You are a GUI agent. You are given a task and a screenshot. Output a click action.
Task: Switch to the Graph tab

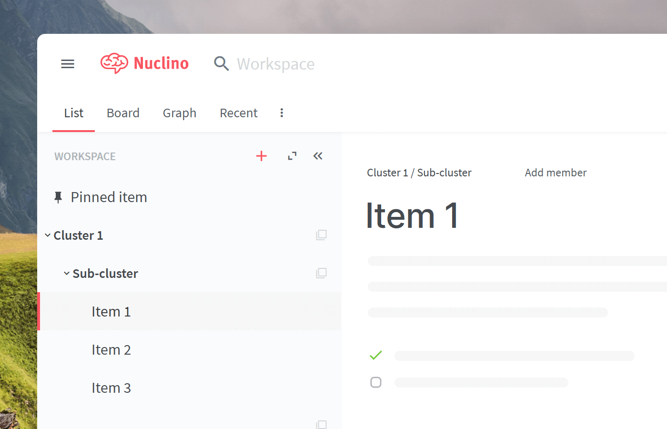pyautogui.click(x=180, y=113)
